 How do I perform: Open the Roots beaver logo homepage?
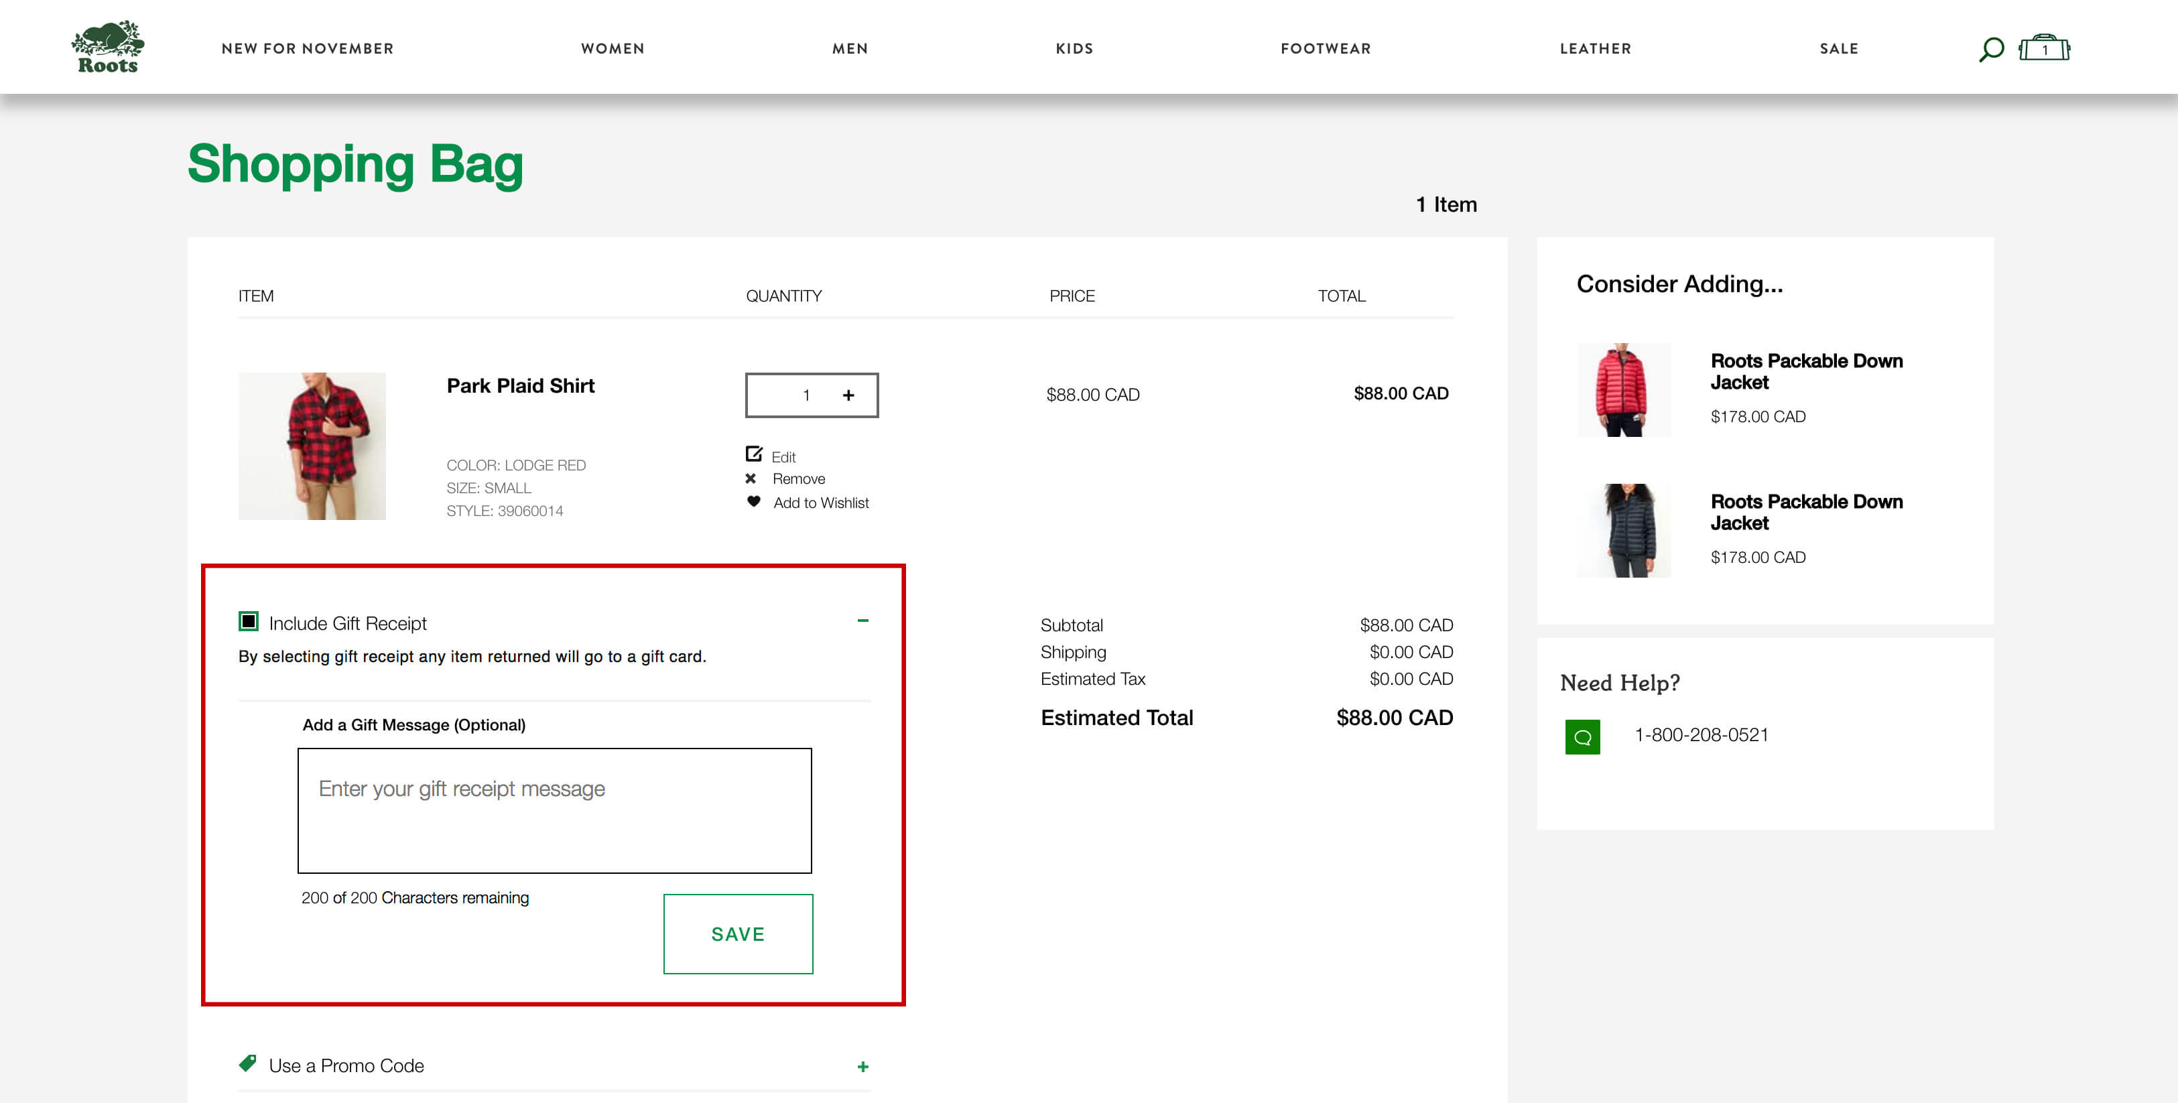click(107, 48)
